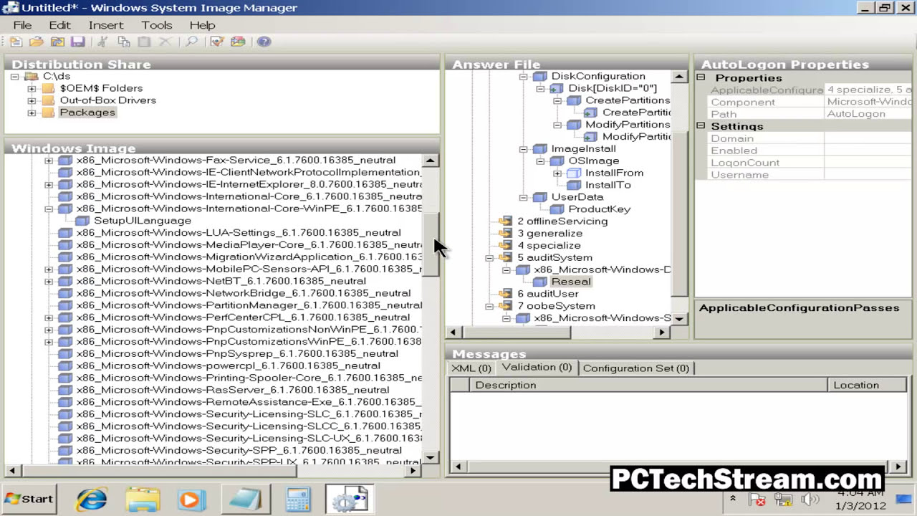Select the ProductKey tree item
This screenshot has height=516, width=917.
click(x=599, y=209)
